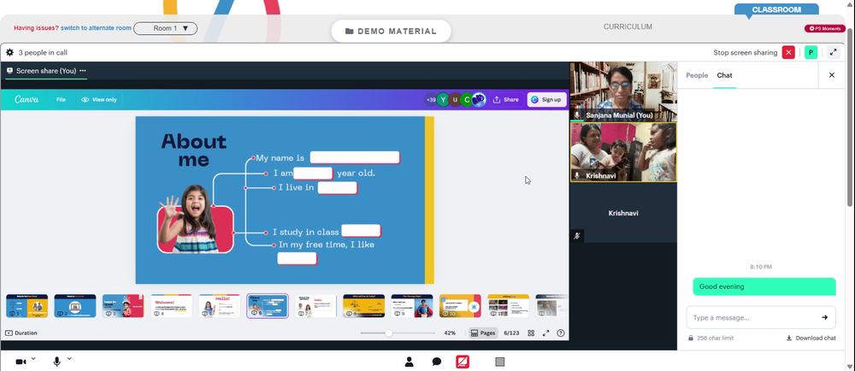Select slide thumbnail 10
855x371 pixels.
[x=460, y=306]
